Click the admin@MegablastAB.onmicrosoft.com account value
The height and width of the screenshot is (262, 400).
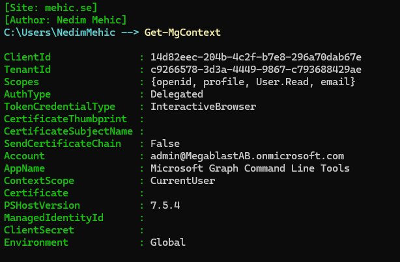pyautogui.click(x=247, y=156)
